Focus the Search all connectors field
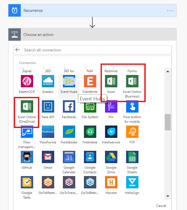This screenshot has height=210, width=187. (92, 50)
